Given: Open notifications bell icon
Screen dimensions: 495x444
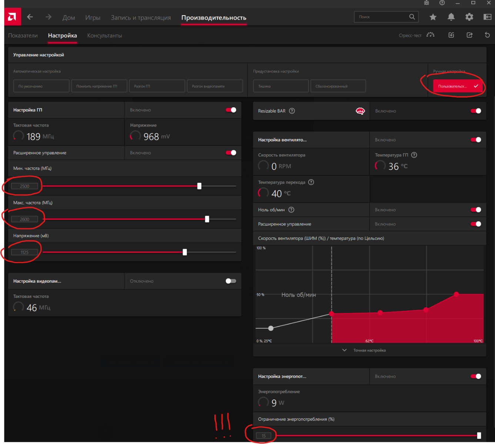Looking at the screenshot, I should coord(451,17).
